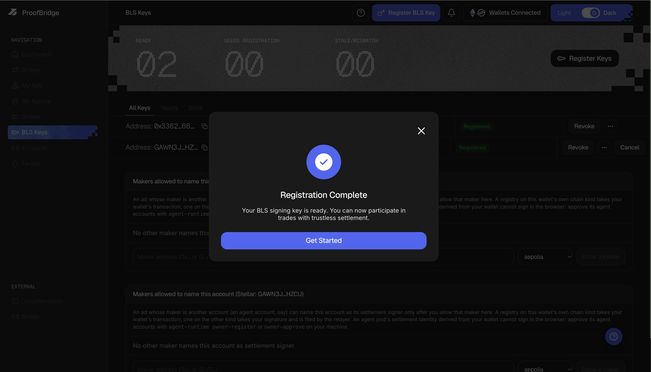
Task: Click the Needs Registration counter
Action: pyautogui.click(x=244, y=64)
